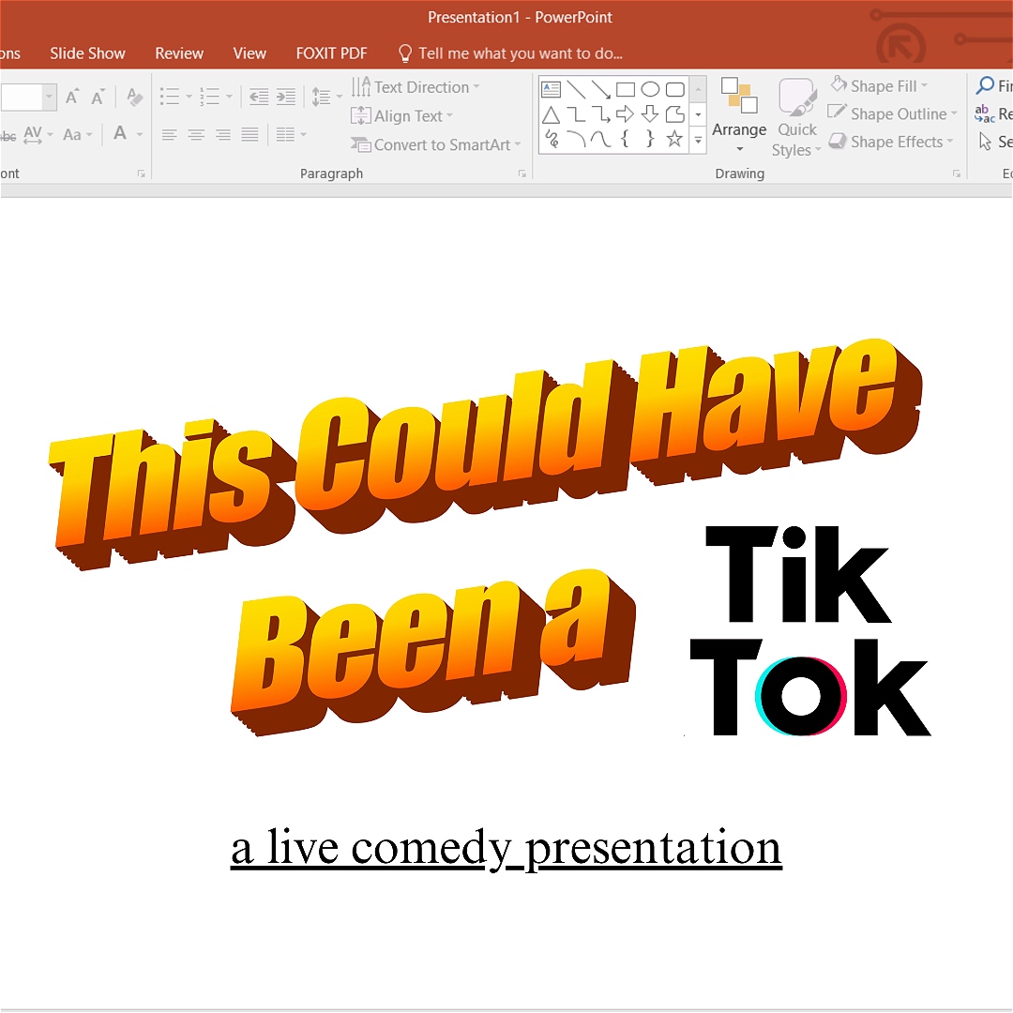This screenshot has width=1013, height=1013.
Task: Open line spacing options
Action: 327,97
